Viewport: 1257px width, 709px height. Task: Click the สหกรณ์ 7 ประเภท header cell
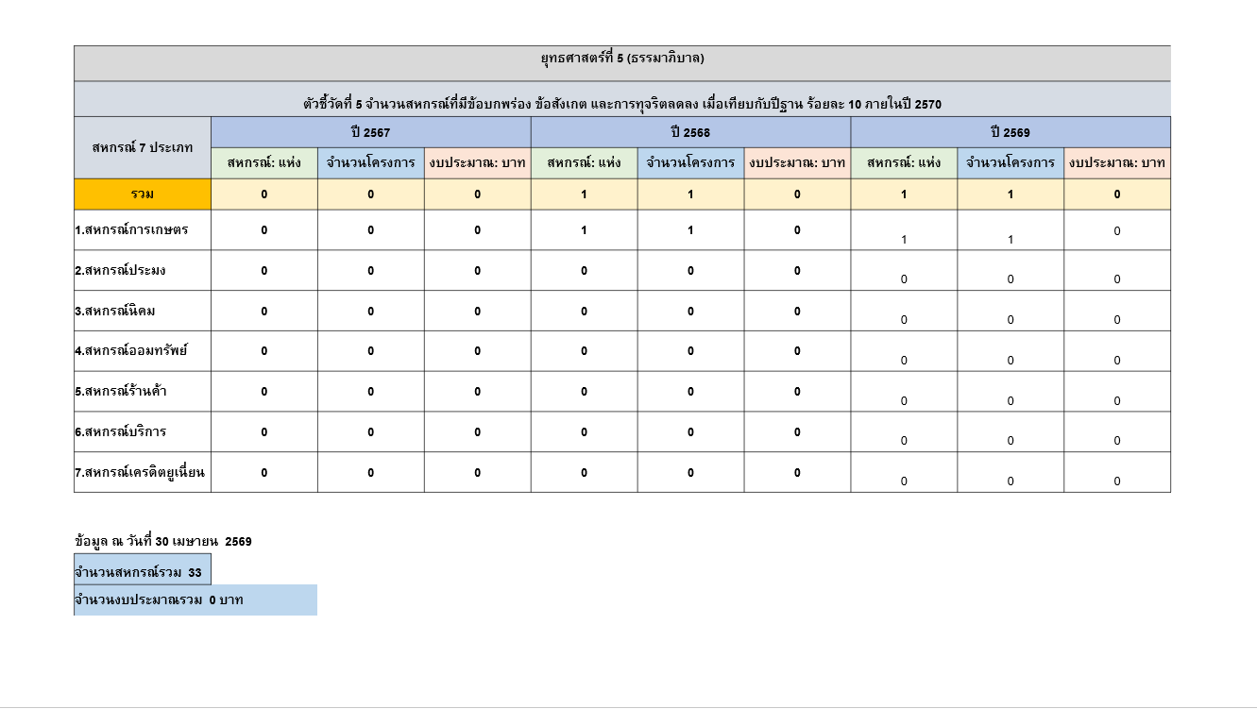coord(143,147)
